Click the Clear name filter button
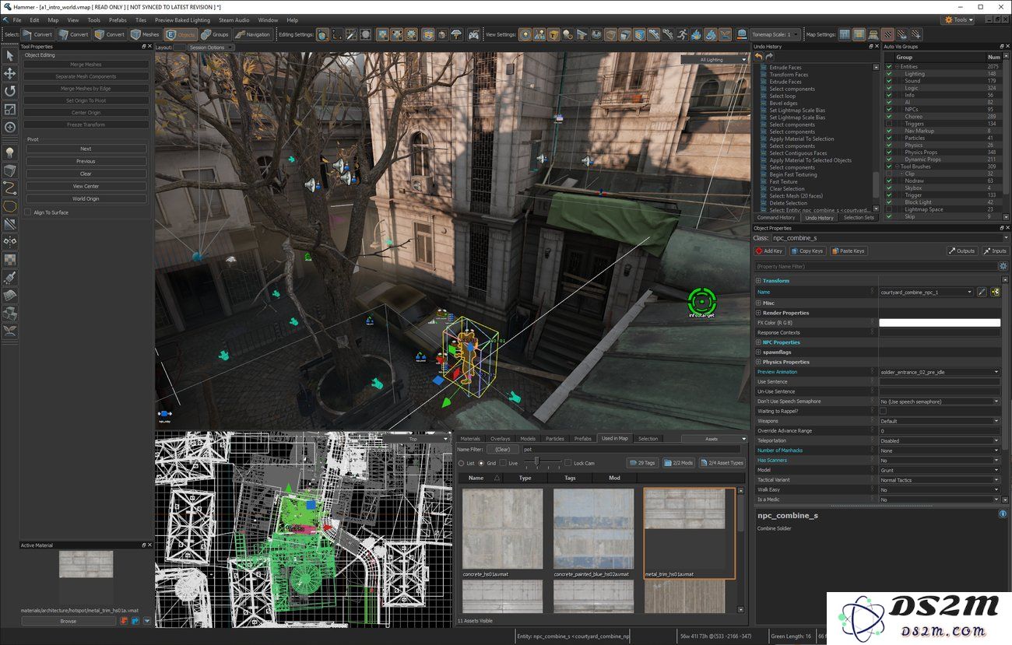The height and width of the screenshot is (645, 1012). coord(502,450)
